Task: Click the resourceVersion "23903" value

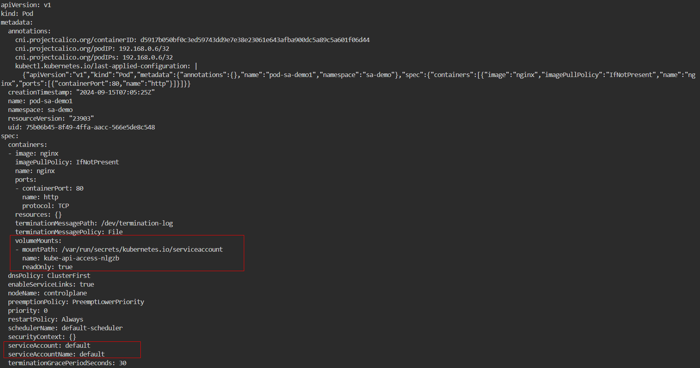Action: pyautogui.click(x=81, y=119)
